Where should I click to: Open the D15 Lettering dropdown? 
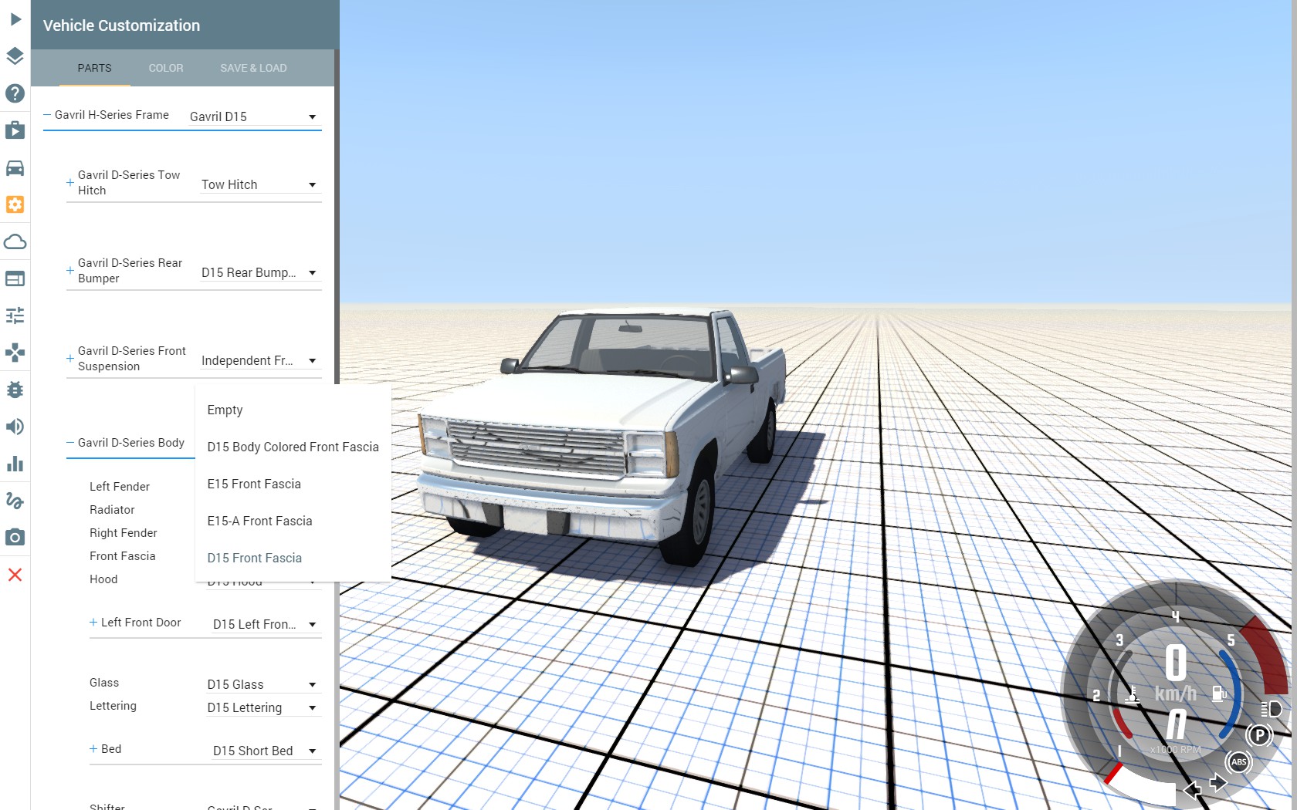262,707
